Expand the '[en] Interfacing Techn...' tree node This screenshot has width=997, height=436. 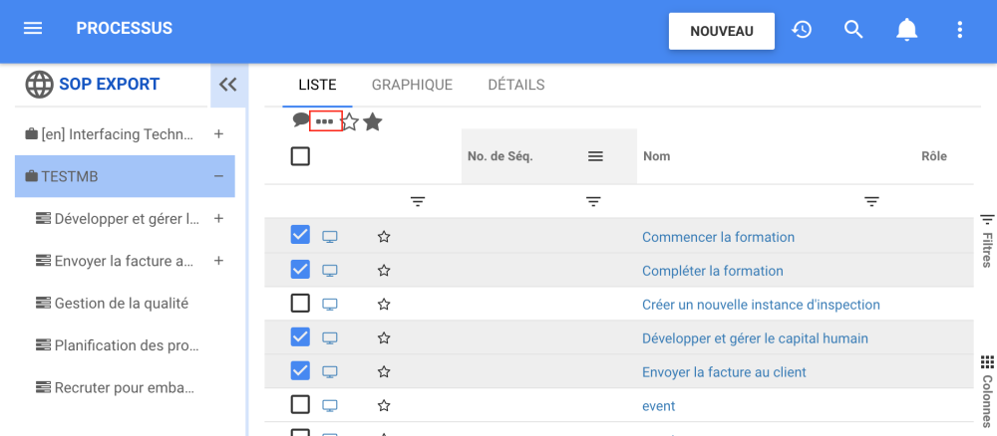point(218,134)
